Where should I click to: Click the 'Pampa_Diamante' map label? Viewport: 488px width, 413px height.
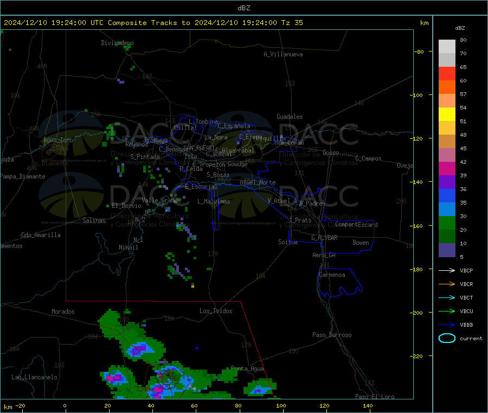pyautogui.click(x=22, y=176)
